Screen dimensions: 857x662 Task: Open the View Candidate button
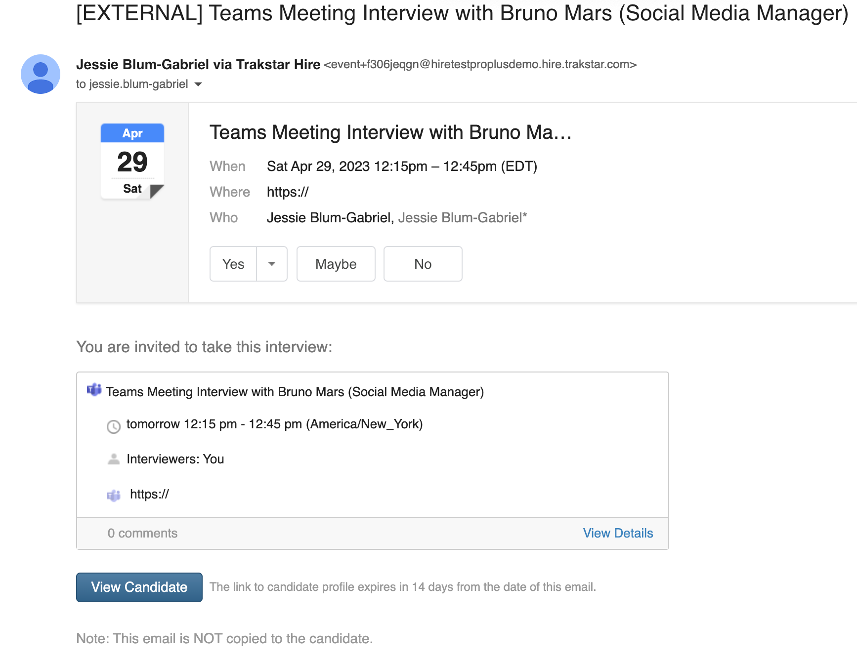point(139,587)
